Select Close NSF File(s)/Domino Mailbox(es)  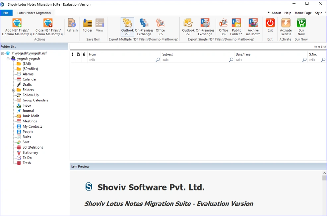(47, 27)
